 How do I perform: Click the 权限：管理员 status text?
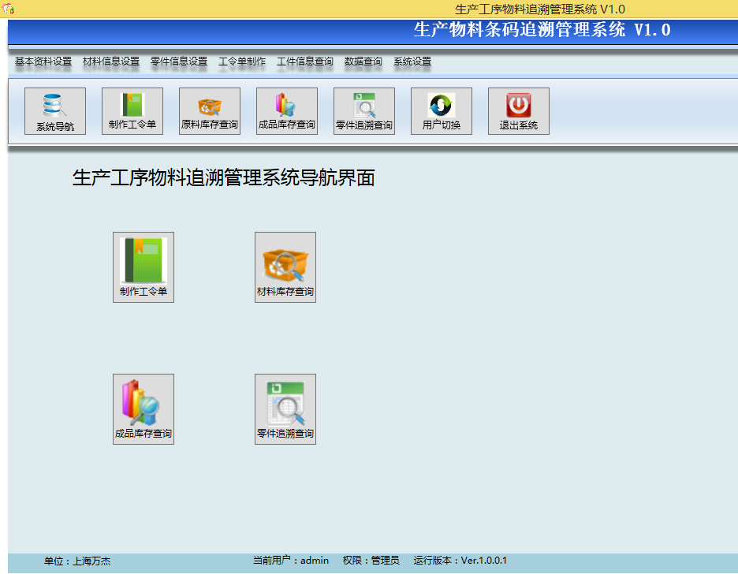pyautogui.click(x=371, y=561)
